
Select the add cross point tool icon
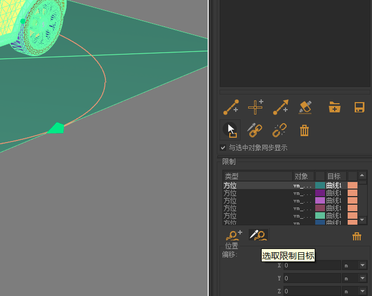pos(255,107)
